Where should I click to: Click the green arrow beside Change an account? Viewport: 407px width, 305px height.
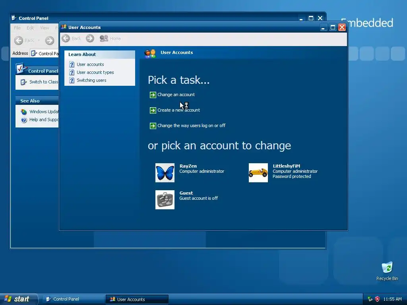153,95
